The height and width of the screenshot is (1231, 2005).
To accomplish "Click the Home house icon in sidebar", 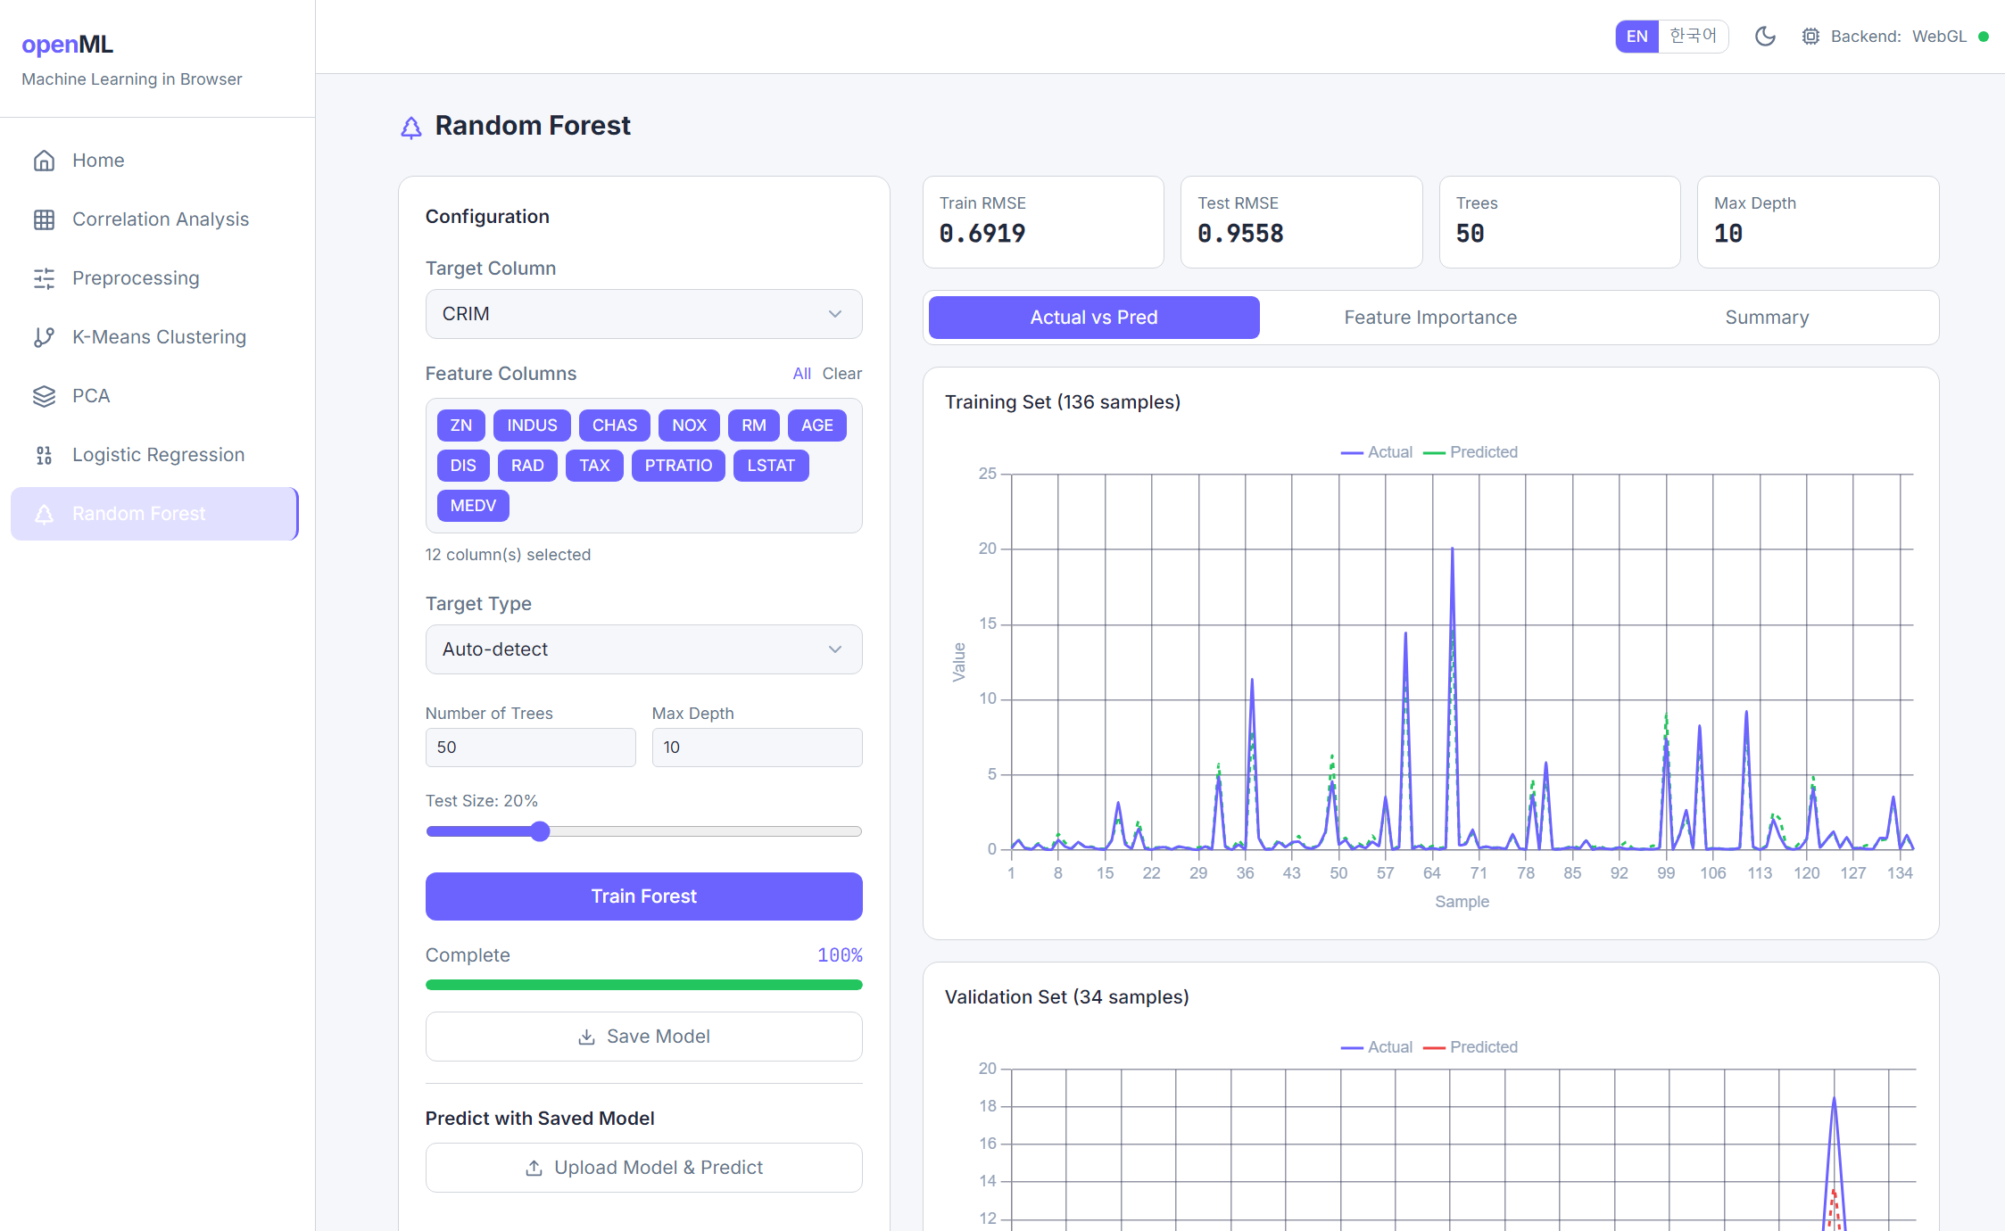I will tap(44, 161).
